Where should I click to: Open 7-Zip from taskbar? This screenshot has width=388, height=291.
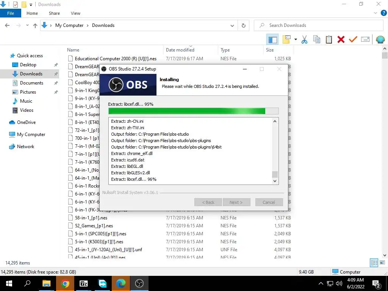click(84, 283)
